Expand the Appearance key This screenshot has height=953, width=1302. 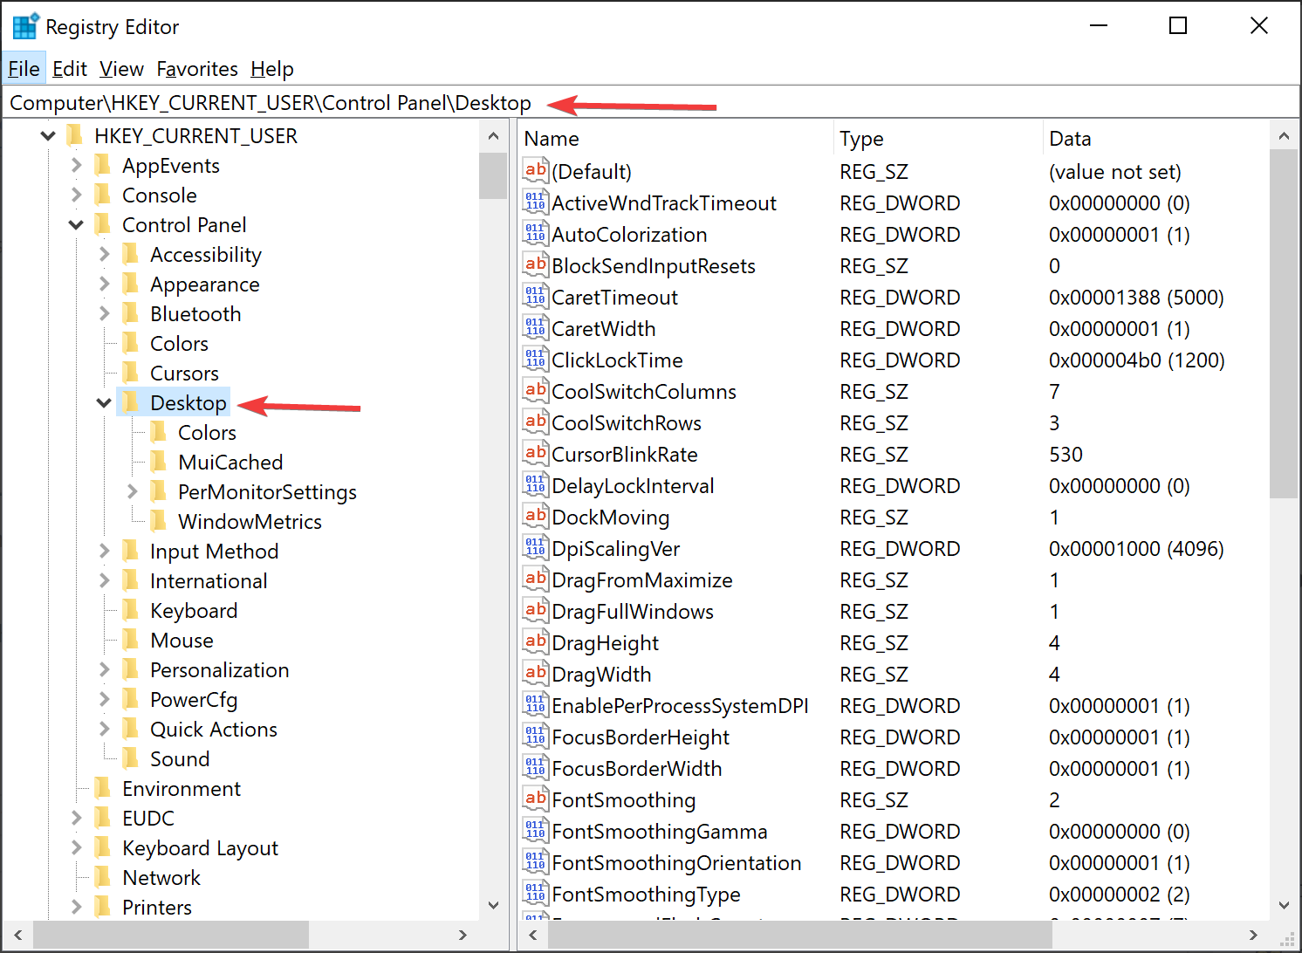click(x=105, y=285)
